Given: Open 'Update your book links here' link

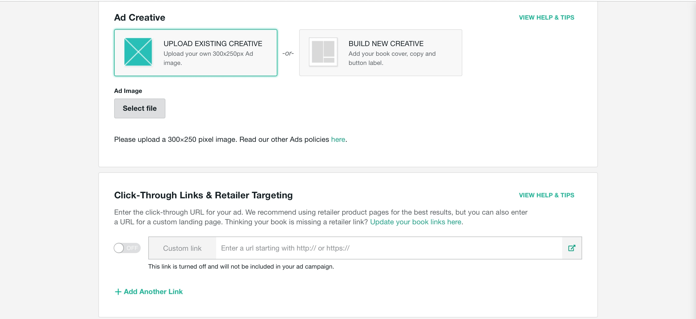Looking at the screenshot, I should pos(416,222).
